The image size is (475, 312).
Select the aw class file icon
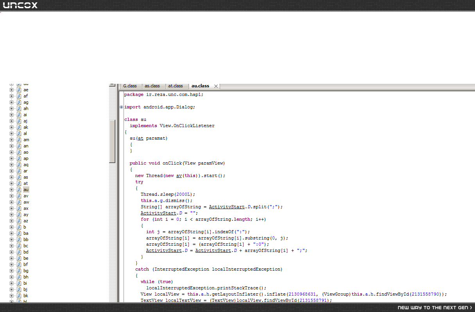(x=18, y=202)
